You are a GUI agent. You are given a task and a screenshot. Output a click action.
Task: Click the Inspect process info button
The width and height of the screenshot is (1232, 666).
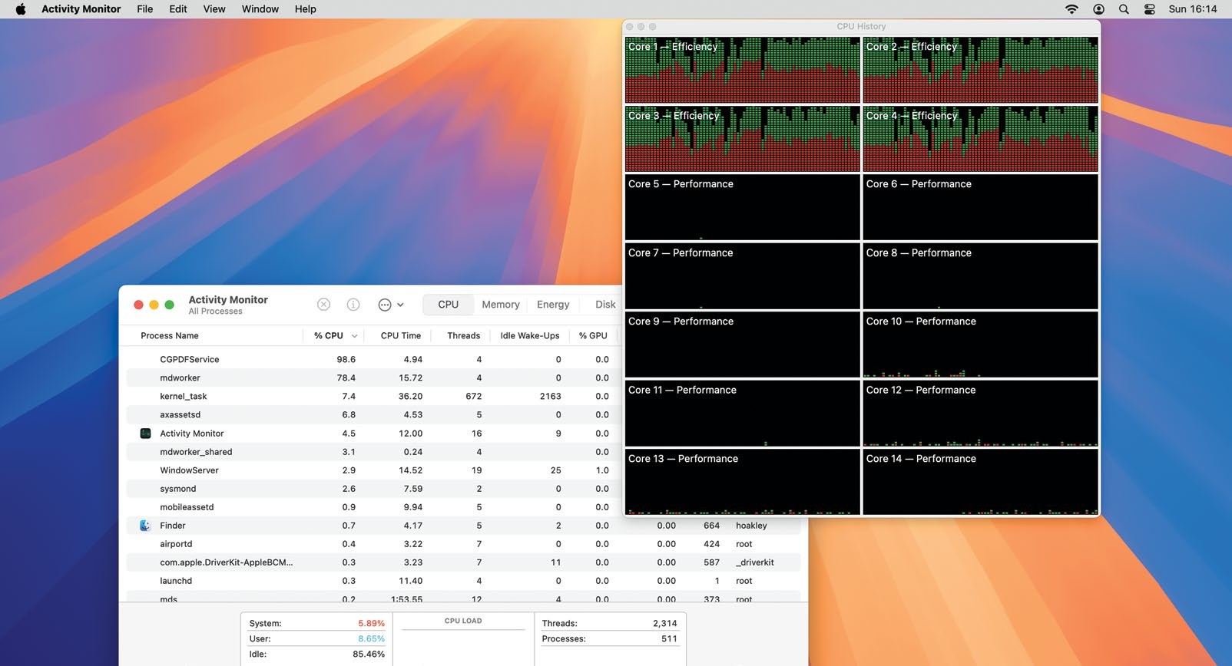(x=353, y=305)
